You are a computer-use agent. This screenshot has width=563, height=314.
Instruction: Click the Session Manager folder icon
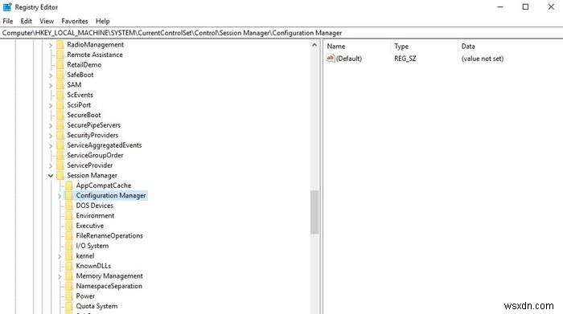click(x=60, y=175)
